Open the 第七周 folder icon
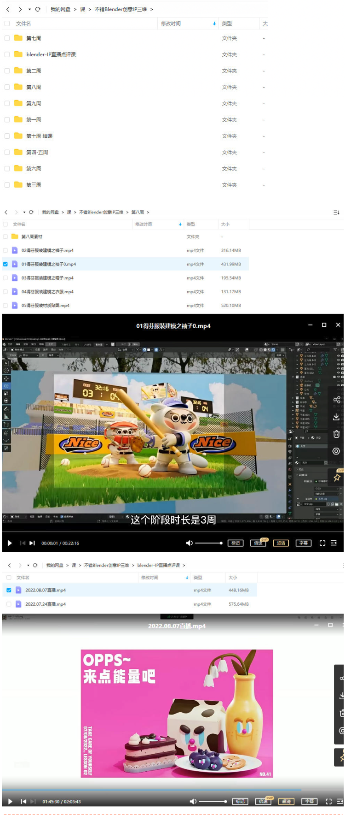 click(x=18, y=38)
